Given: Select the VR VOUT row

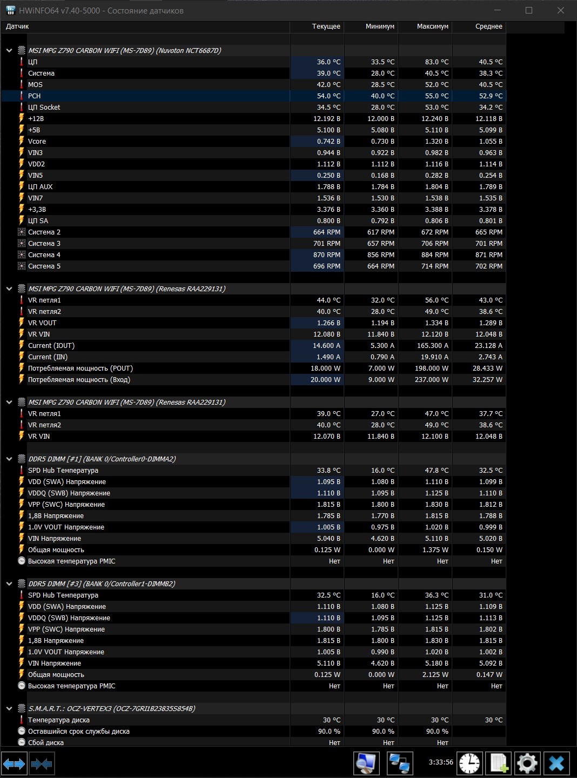Looking at the screenshot, I should coord(254,323).
